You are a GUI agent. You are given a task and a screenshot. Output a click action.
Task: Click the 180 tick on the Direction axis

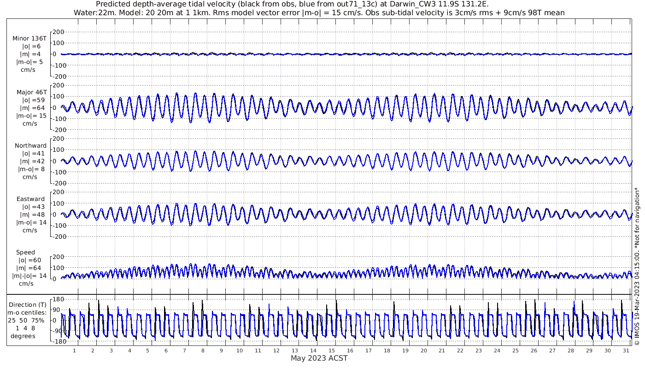(x=58, y=299)
